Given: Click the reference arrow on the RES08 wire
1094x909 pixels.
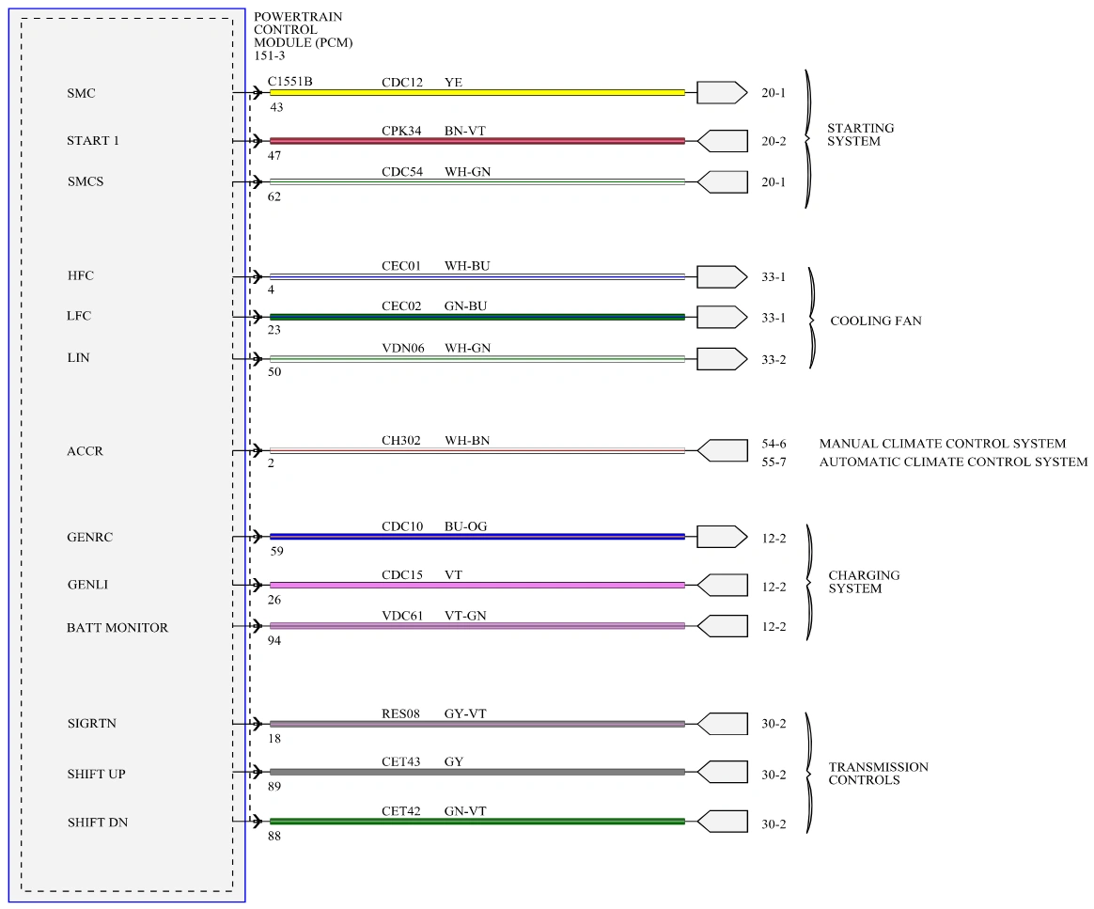Looking at the screenshot, I should point(722,724).
